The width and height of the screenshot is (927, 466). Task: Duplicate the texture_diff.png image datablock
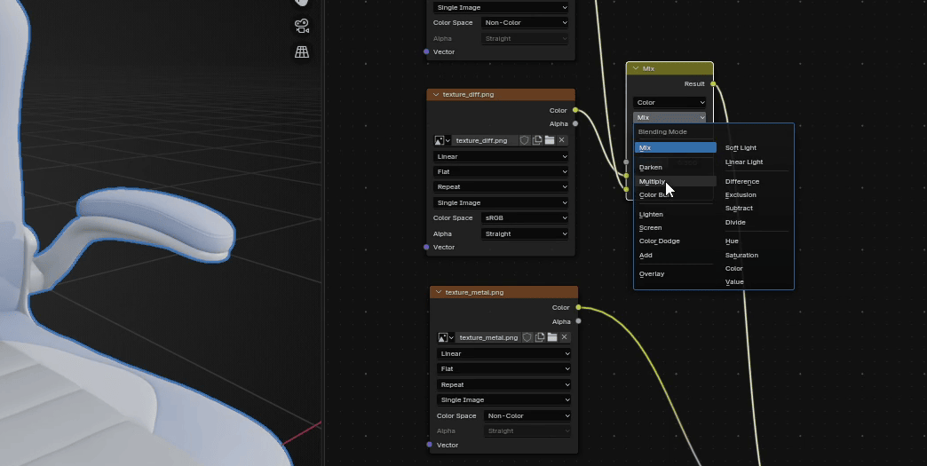pyautogui.click(x=537, y=140)
